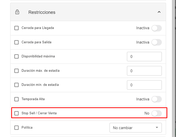
Task: Click the Restricciones header title
Action: click(x=42, y=12)
